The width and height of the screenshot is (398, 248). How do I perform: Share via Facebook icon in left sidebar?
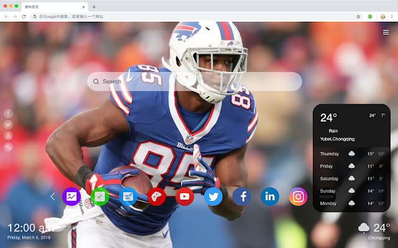8,113
